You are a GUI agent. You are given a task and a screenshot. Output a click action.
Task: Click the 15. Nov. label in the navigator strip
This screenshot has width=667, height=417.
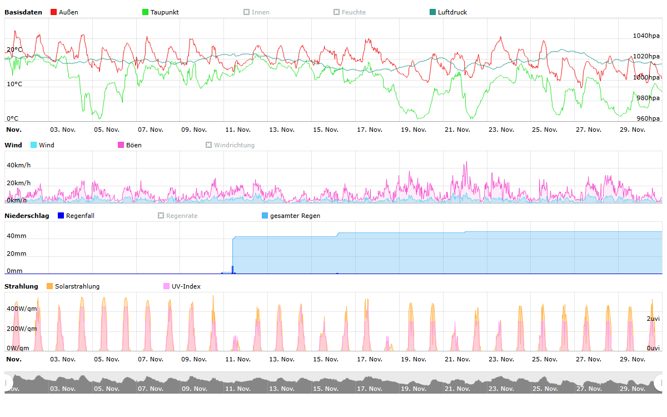[325, 389]
